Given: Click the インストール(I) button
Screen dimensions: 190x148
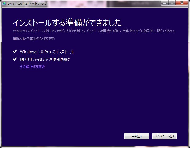Looking at the screenshot, I should point(165,136).
